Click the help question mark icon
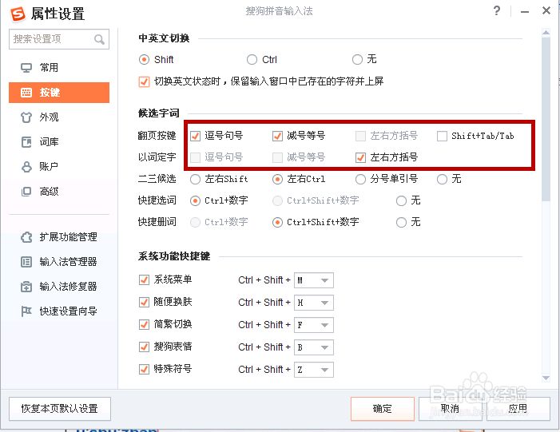 (497, 11)
